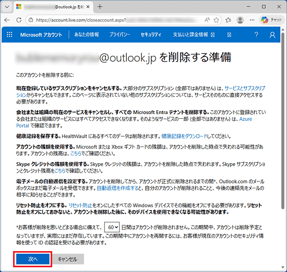This screenshot has height=272, width=287.
Task: Close the outlook.jp browser tab
Action: (x=88, y=7)
